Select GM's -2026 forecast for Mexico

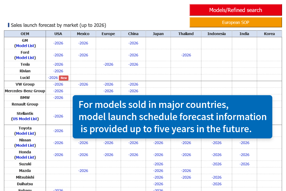pyautogui.click(x=83, y=43)
